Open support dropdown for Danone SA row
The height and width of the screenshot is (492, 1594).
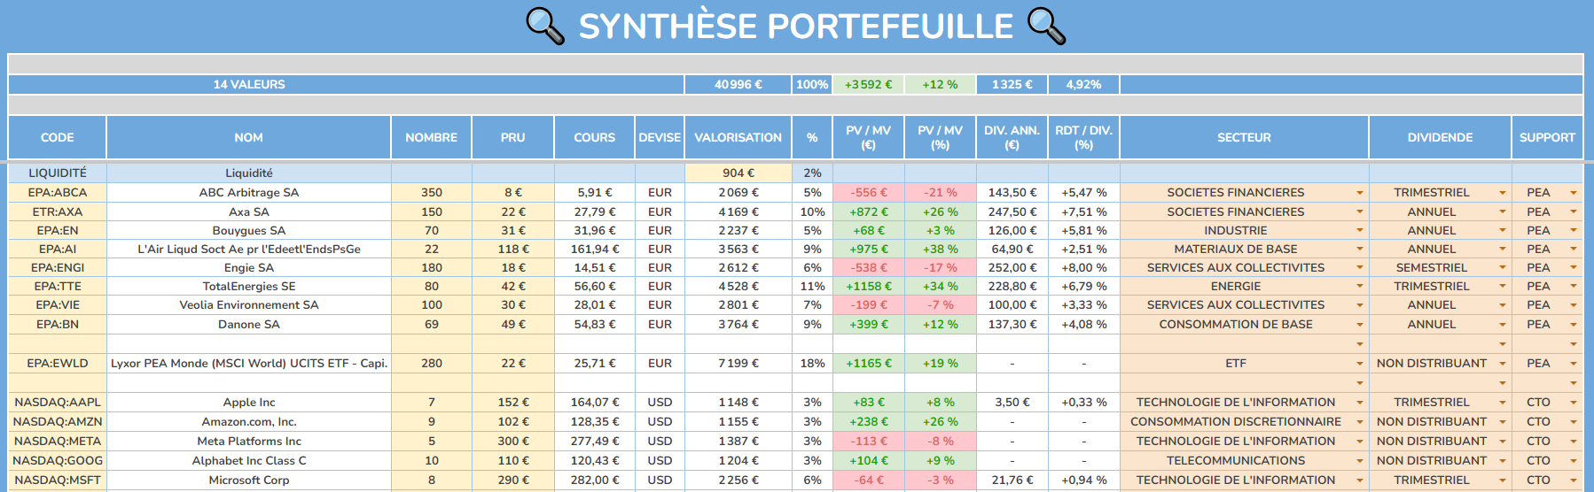click(1574, 325)
